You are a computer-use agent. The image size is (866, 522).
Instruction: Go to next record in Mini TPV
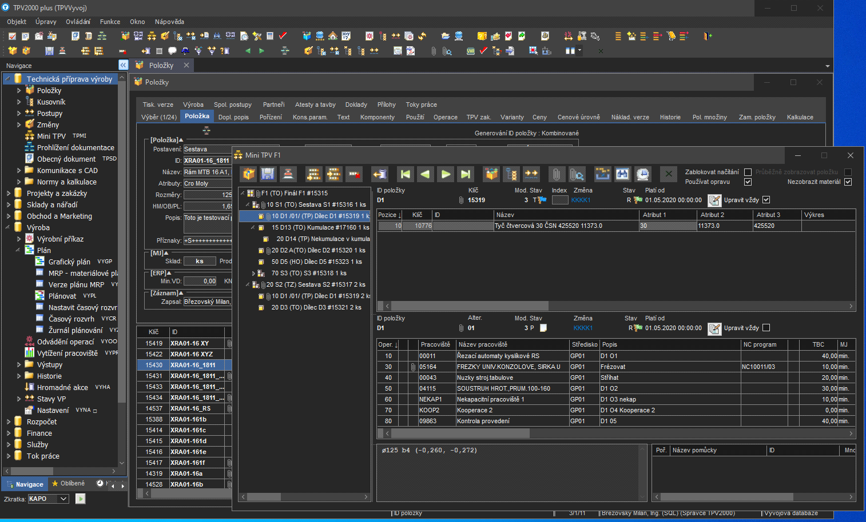click(x=446, y=174)
